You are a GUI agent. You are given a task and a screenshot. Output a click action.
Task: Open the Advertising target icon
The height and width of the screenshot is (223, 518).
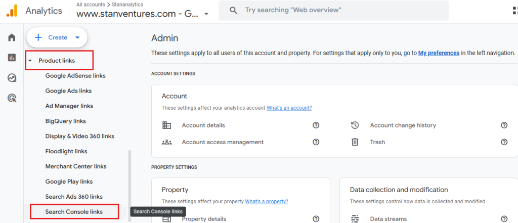[12, 98]
